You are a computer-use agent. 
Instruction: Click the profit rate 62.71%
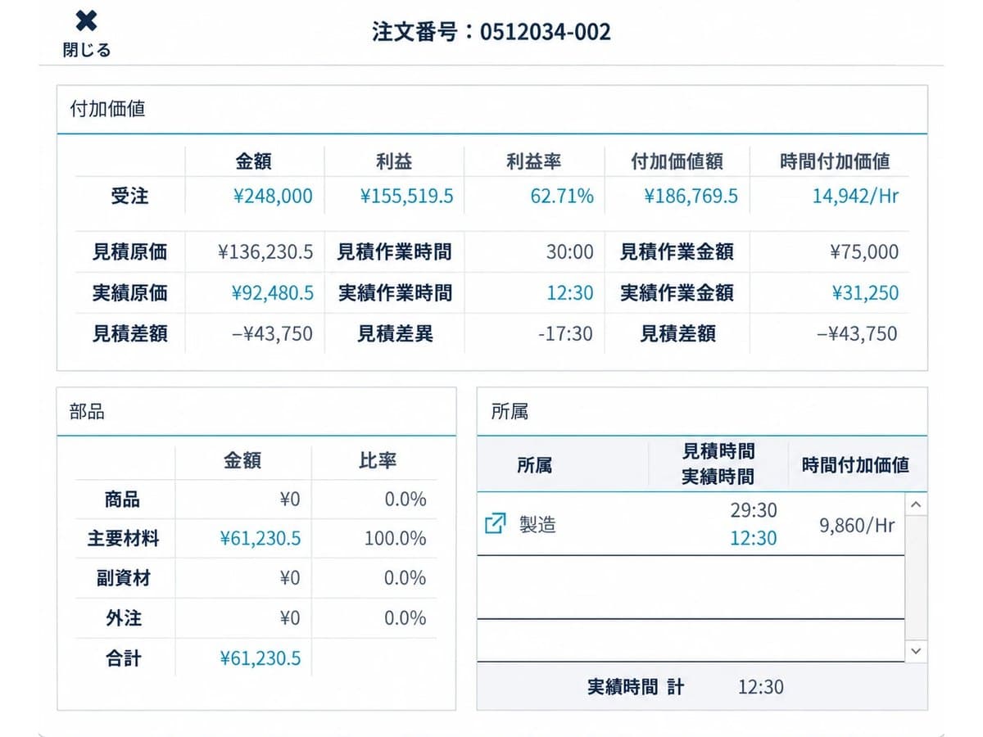pos(562,197)
